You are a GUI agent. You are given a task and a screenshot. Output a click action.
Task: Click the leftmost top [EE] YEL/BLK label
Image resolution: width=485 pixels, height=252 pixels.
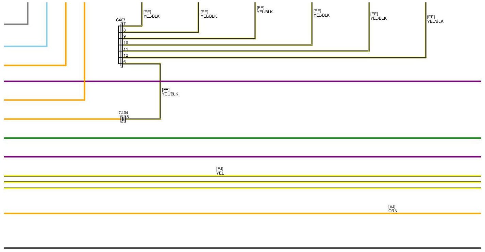click(x=151, y=14)
